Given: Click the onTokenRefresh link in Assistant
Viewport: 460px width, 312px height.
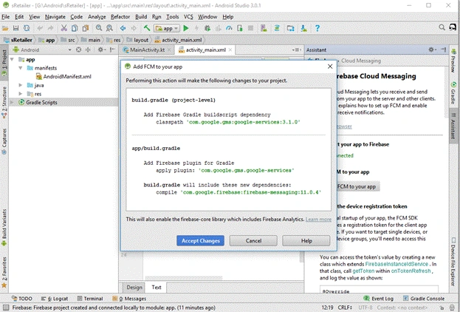Looking at the screenshot, I should 411,271.
